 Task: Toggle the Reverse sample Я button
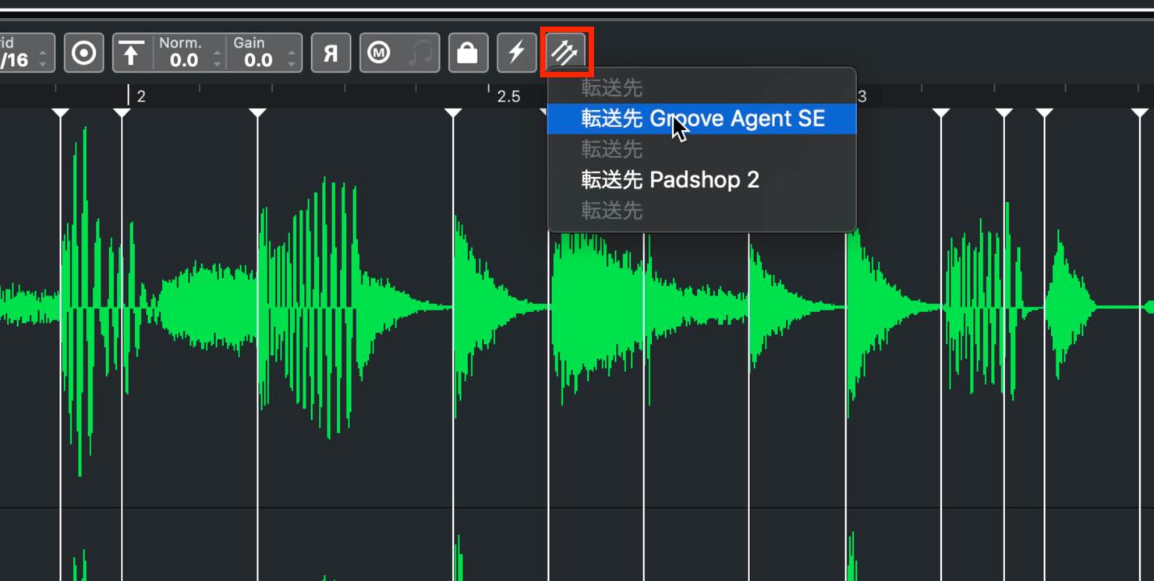(x=331, y=53)
